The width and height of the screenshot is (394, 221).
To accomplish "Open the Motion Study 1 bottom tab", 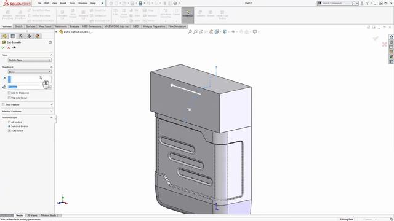I will pyautogui.click(x=49, y=215).
